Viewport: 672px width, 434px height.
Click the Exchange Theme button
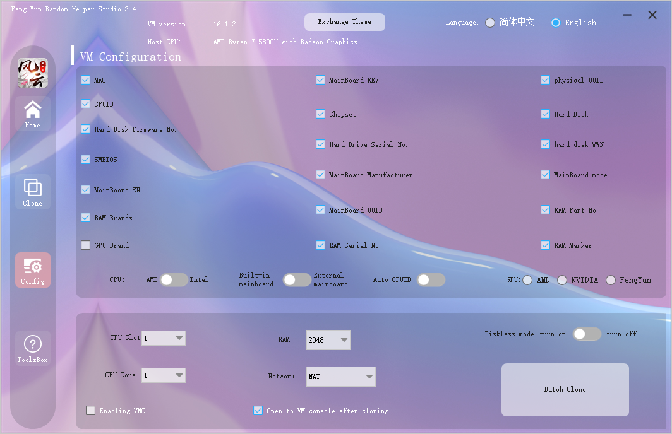pos(344,22)
